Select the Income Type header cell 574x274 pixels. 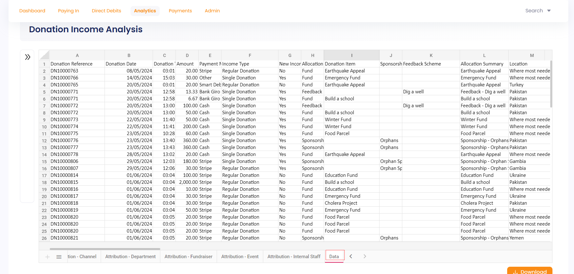(250, 64)
